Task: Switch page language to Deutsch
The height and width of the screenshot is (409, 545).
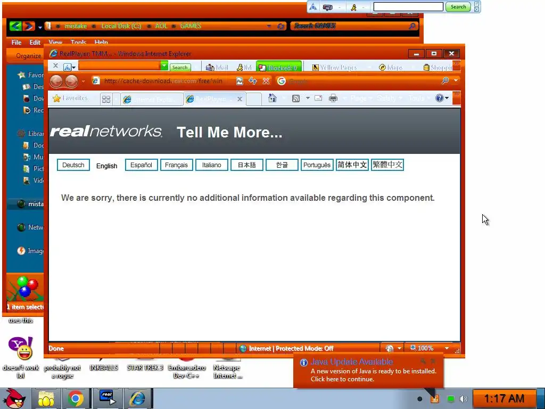Action: tap(73, 165)
